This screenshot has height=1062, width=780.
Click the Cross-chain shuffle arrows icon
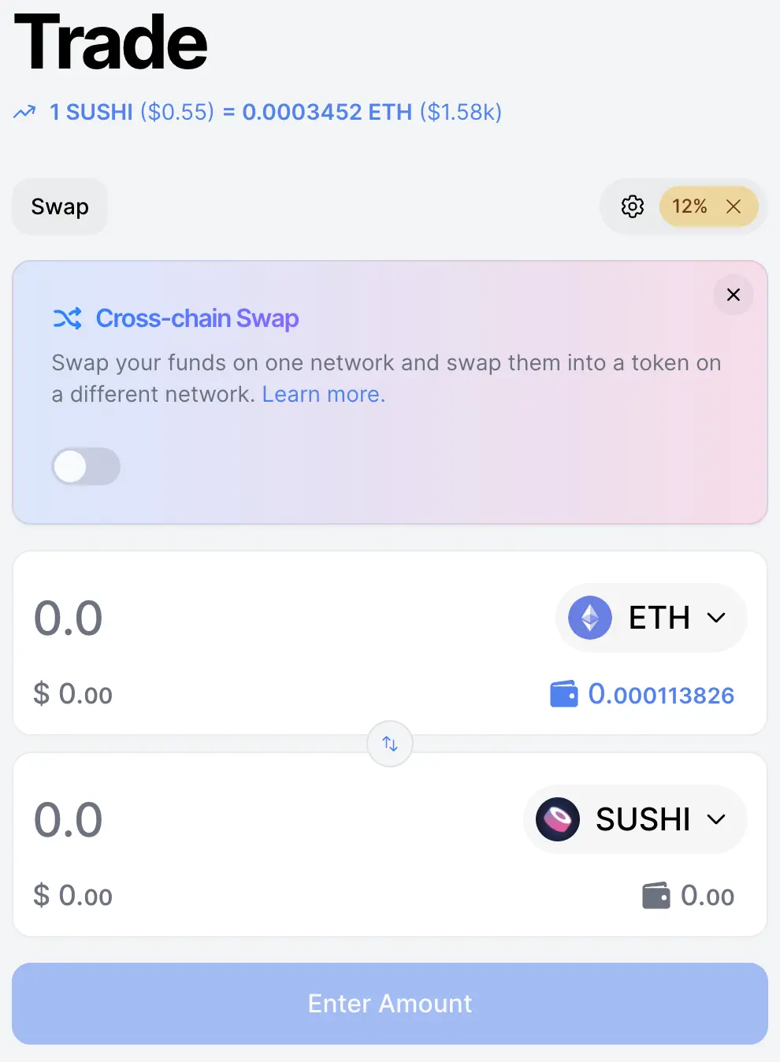67,318
